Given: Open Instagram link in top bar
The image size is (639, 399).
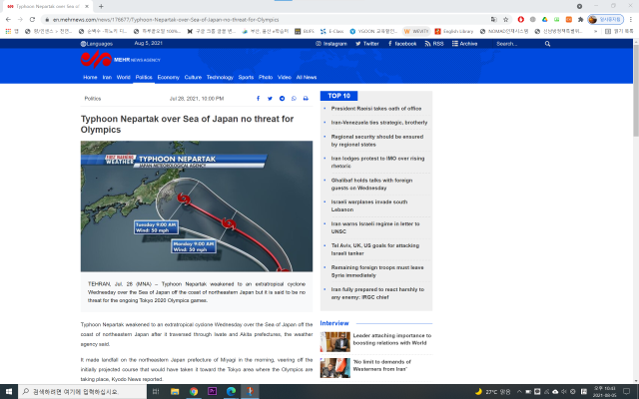Looking at the screenshot, I should (x=333, y=44).
